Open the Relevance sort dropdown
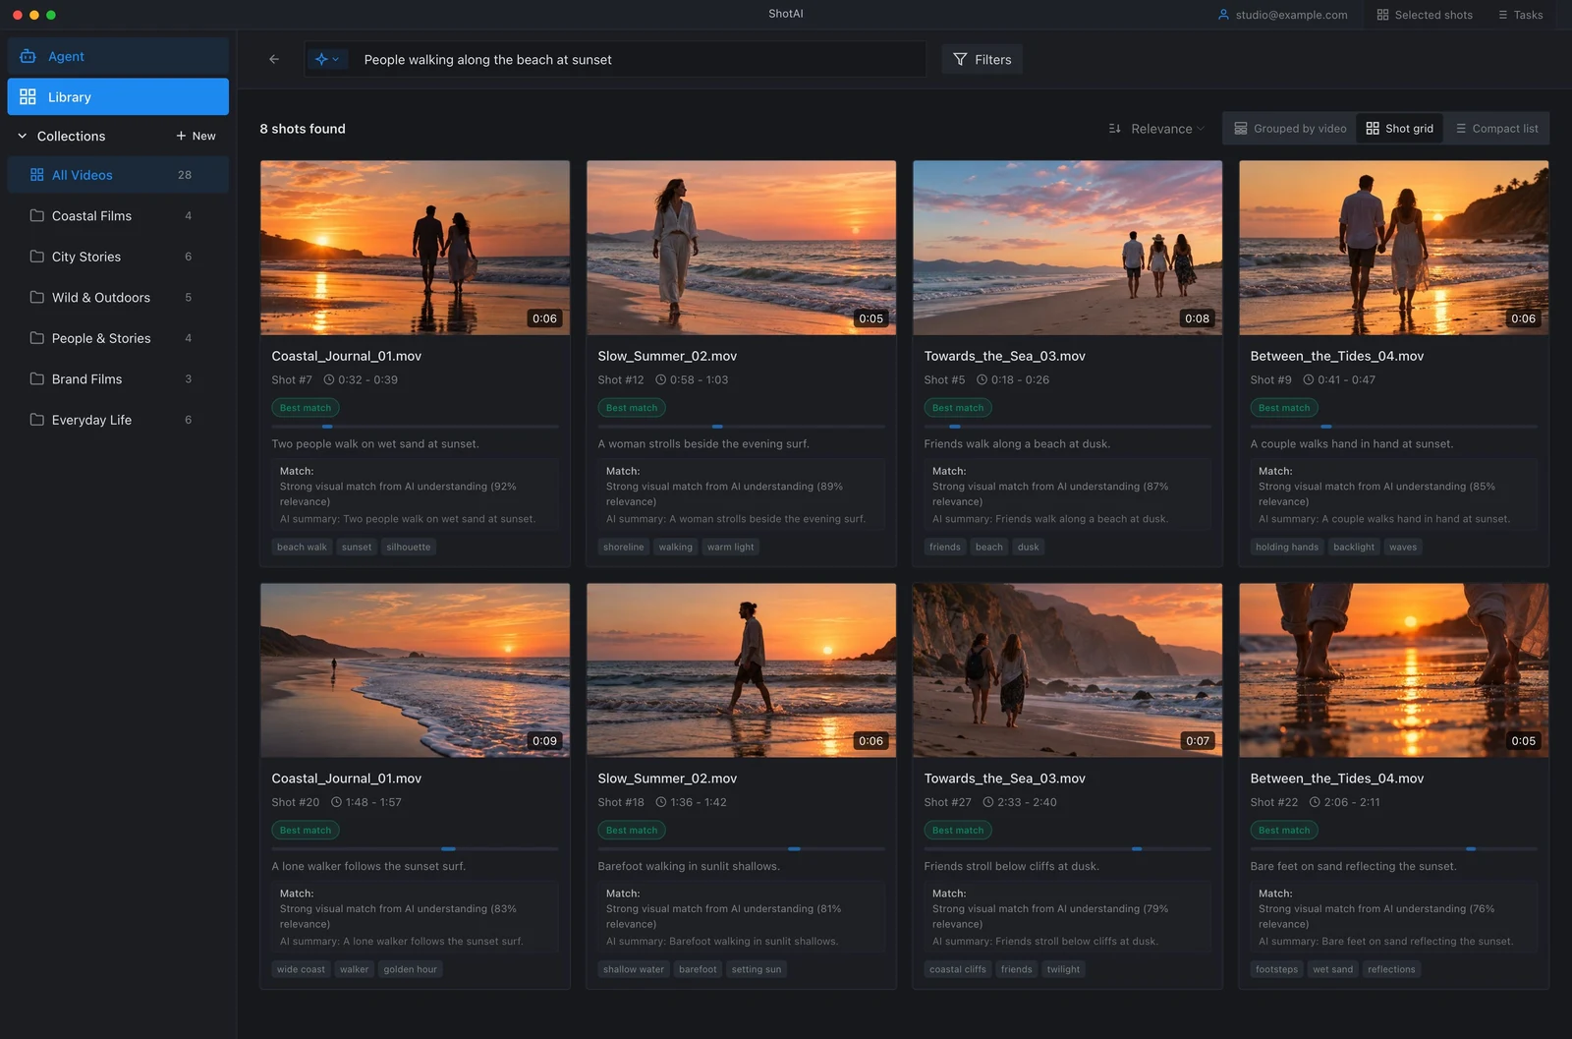 [1167, 129]
